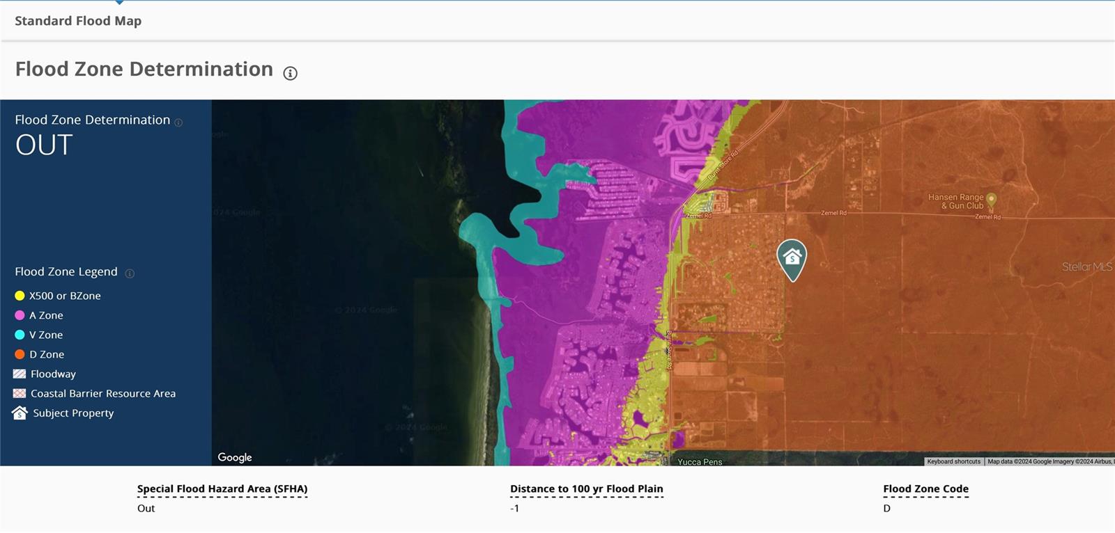Viewport: 1115px width, 533px height.
Task: Click the SFHA value 'Out'
Action: pyautogui.click(x=146, y=509)
